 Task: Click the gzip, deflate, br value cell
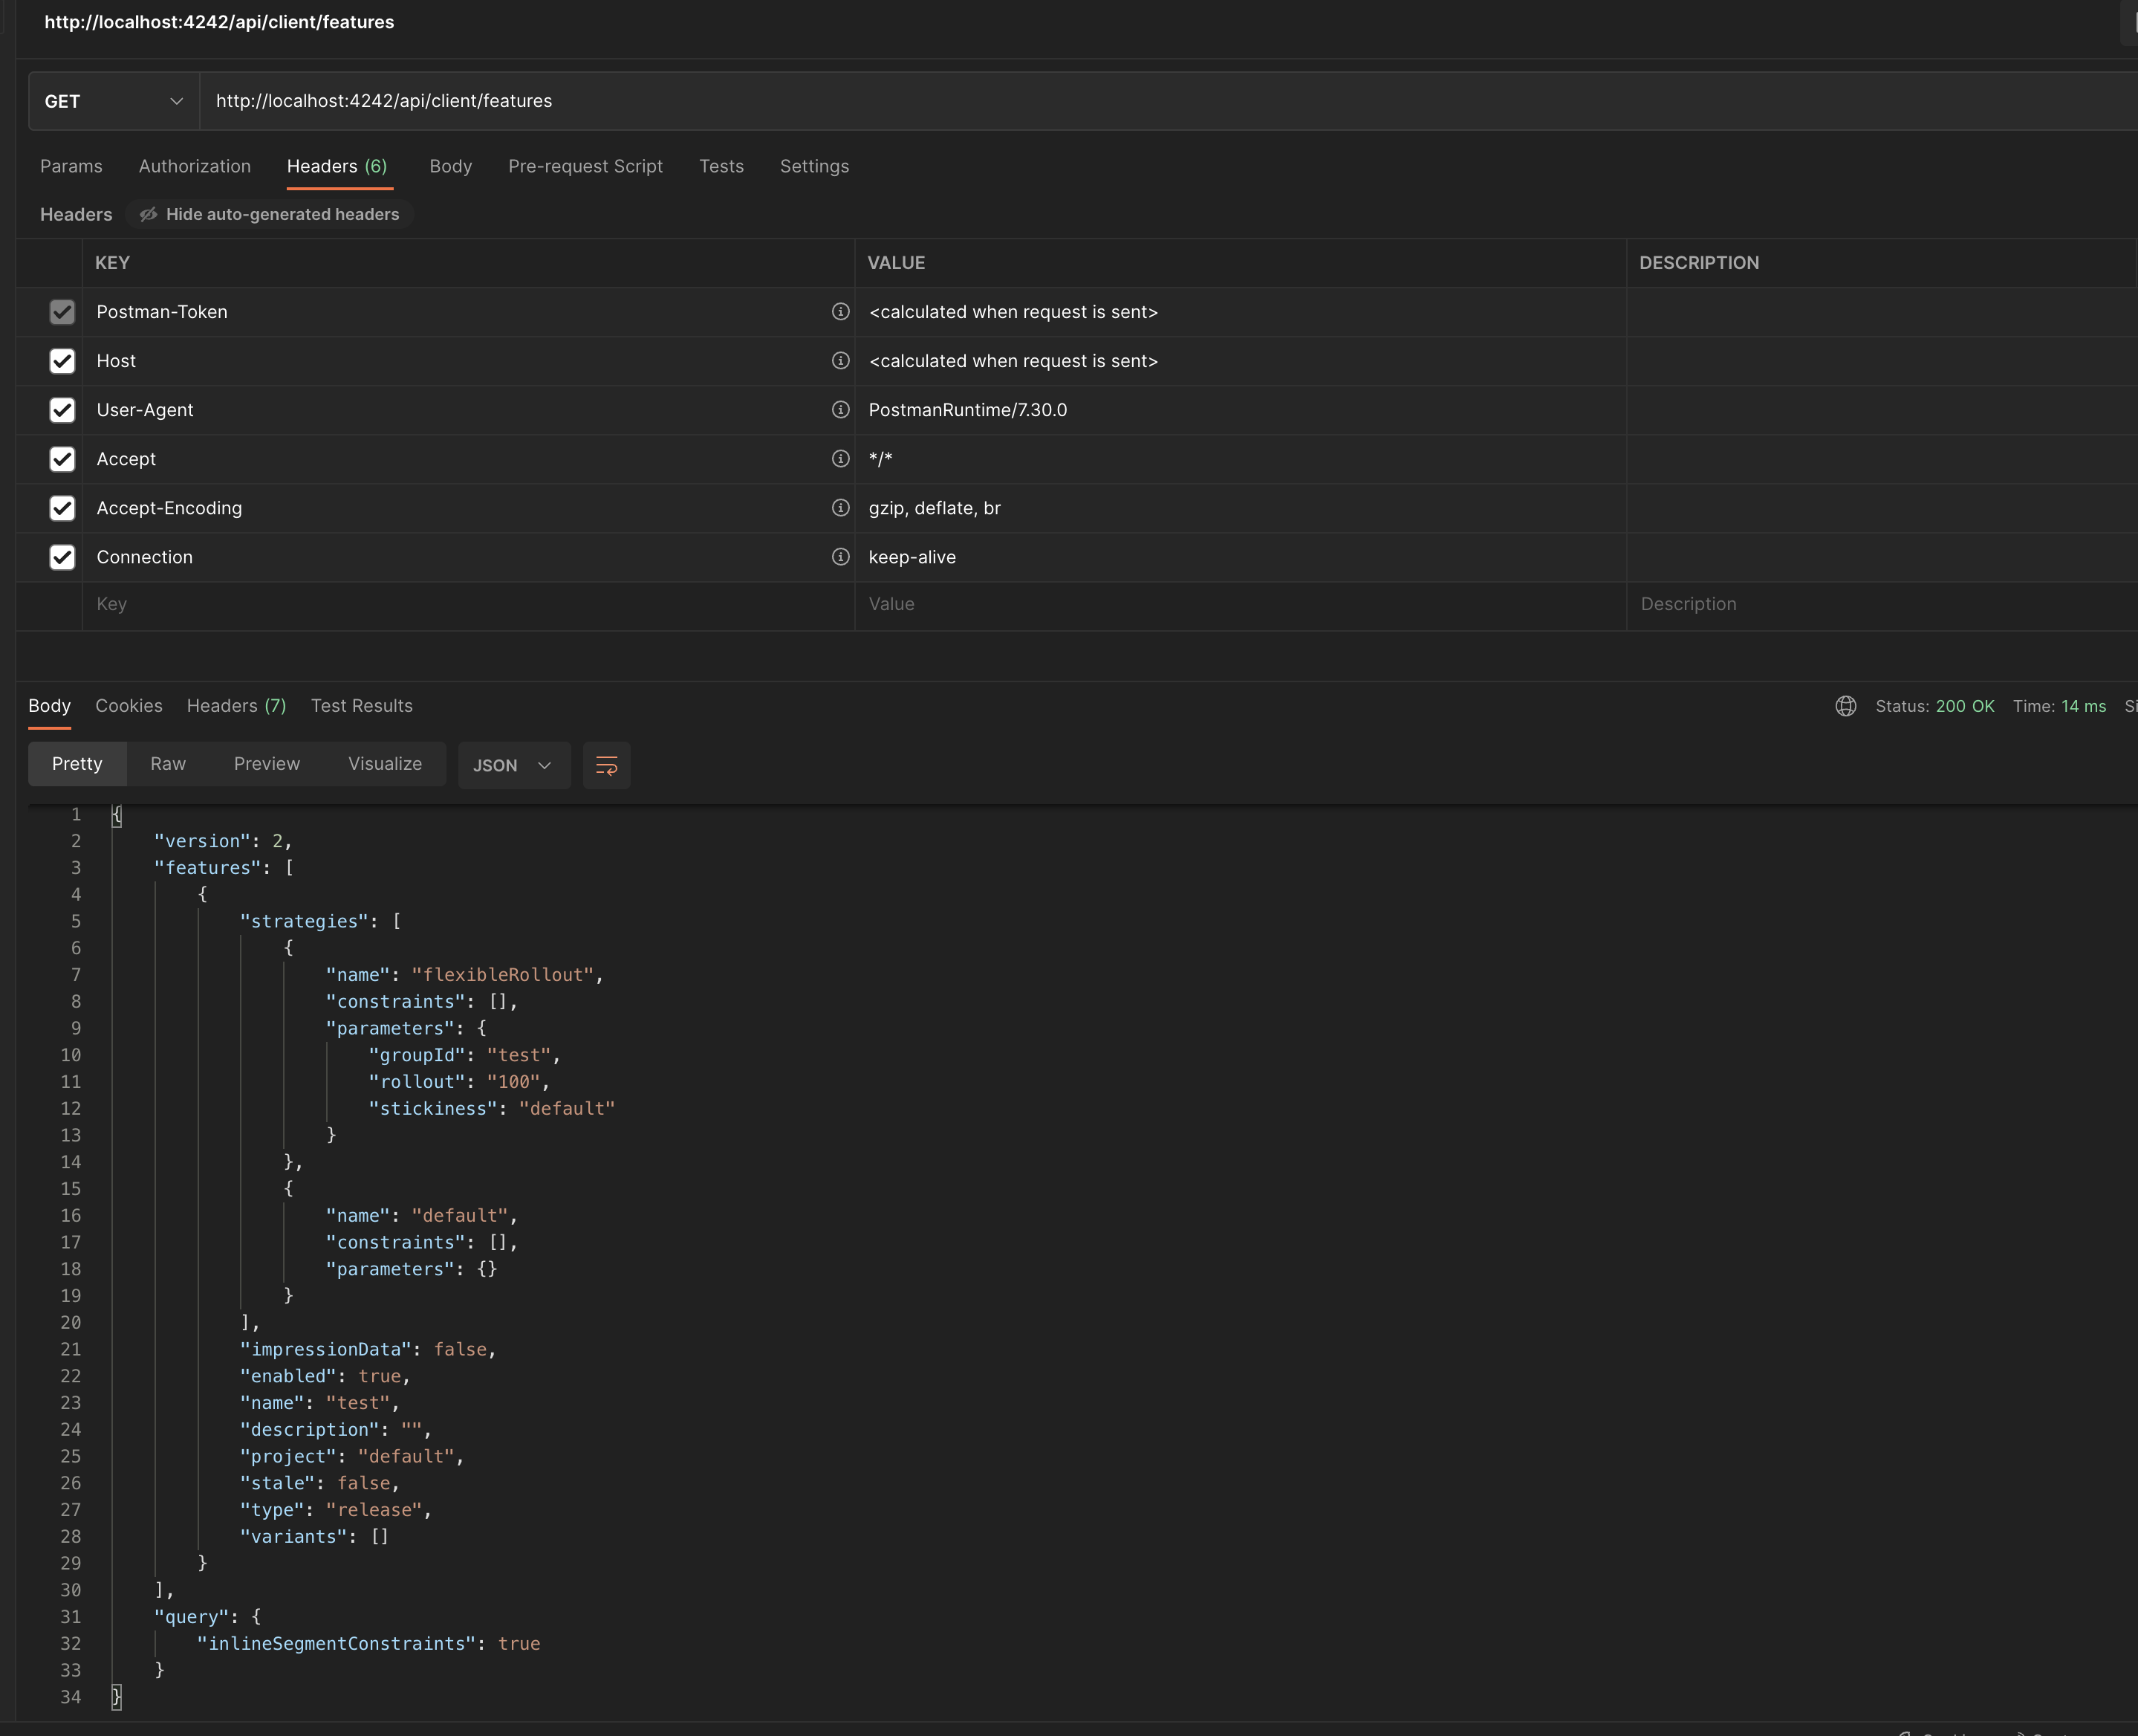click(1241, 508)
